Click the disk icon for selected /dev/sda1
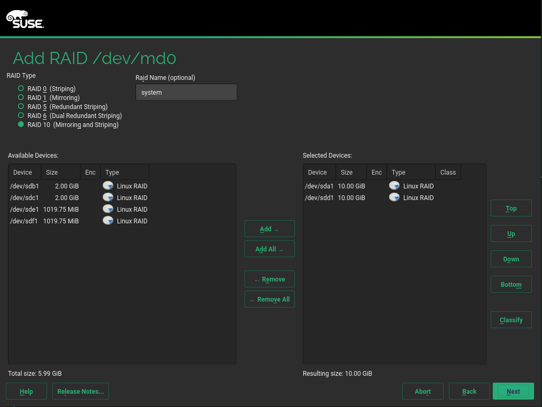Viewport: 542px width, 407px height. click(394, 186)
